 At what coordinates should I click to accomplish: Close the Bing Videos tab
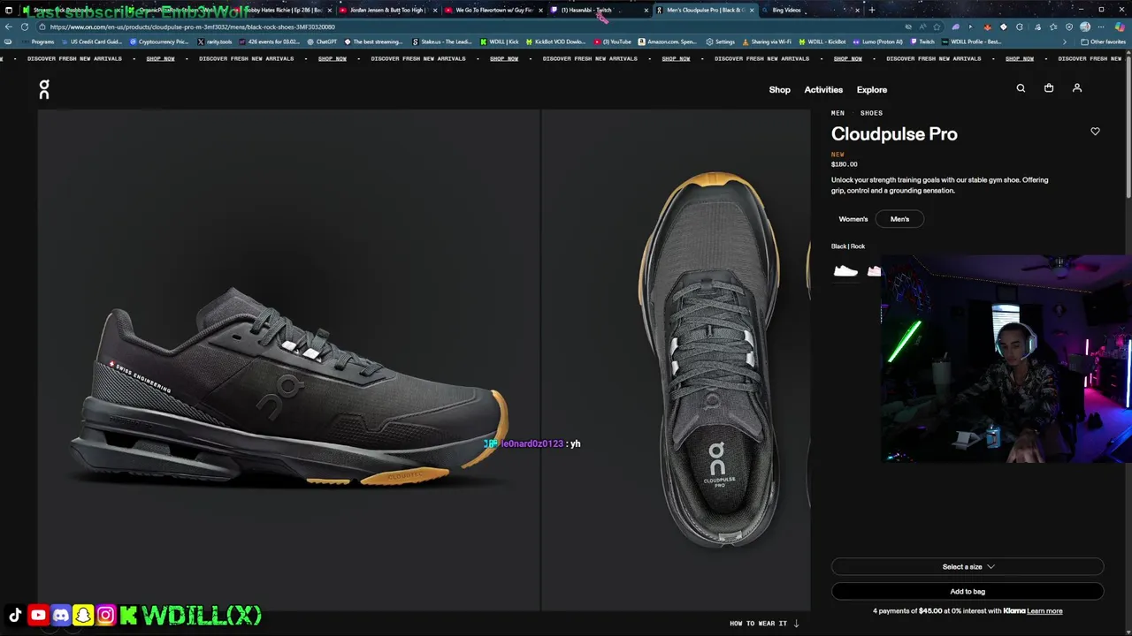tap(857, 10)
